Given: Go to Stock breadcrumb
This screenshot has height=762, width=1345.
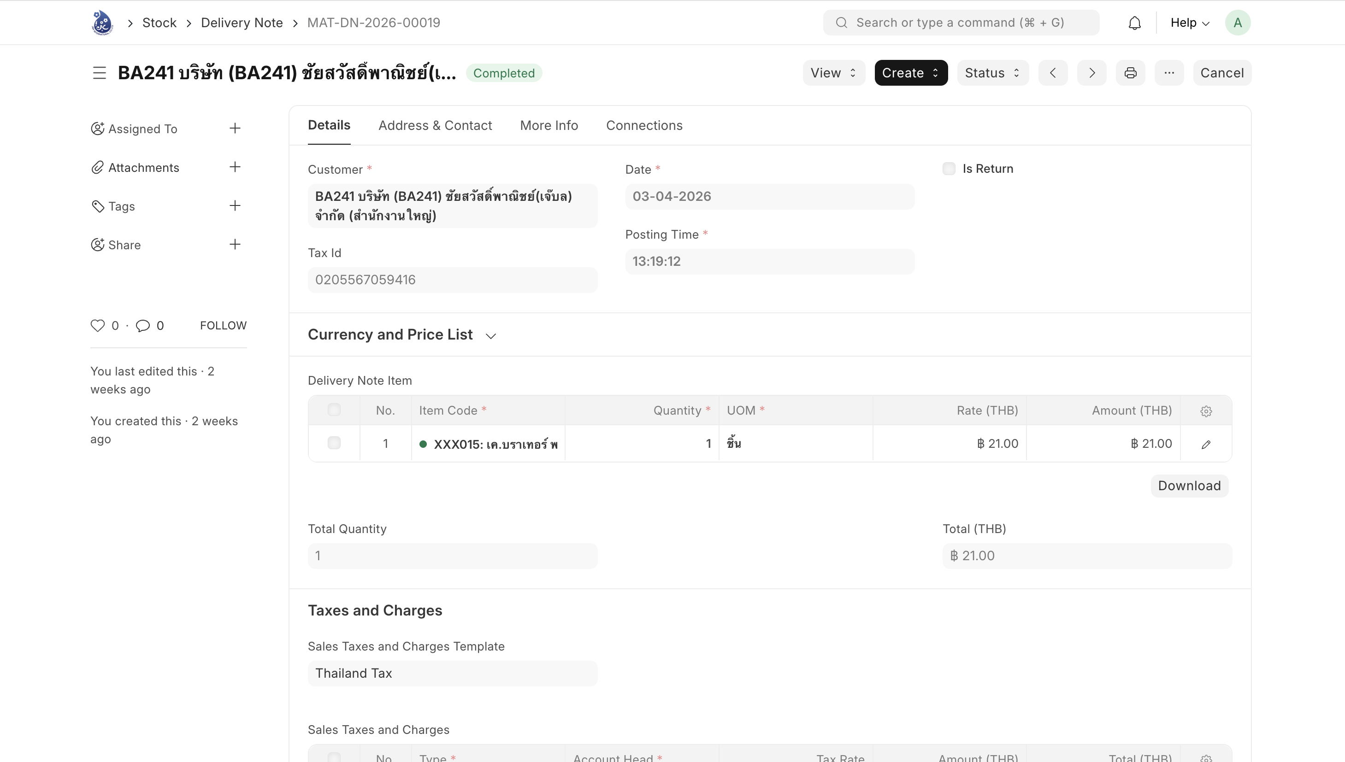Looking at the screenshot, I should [x=159, y=23].
